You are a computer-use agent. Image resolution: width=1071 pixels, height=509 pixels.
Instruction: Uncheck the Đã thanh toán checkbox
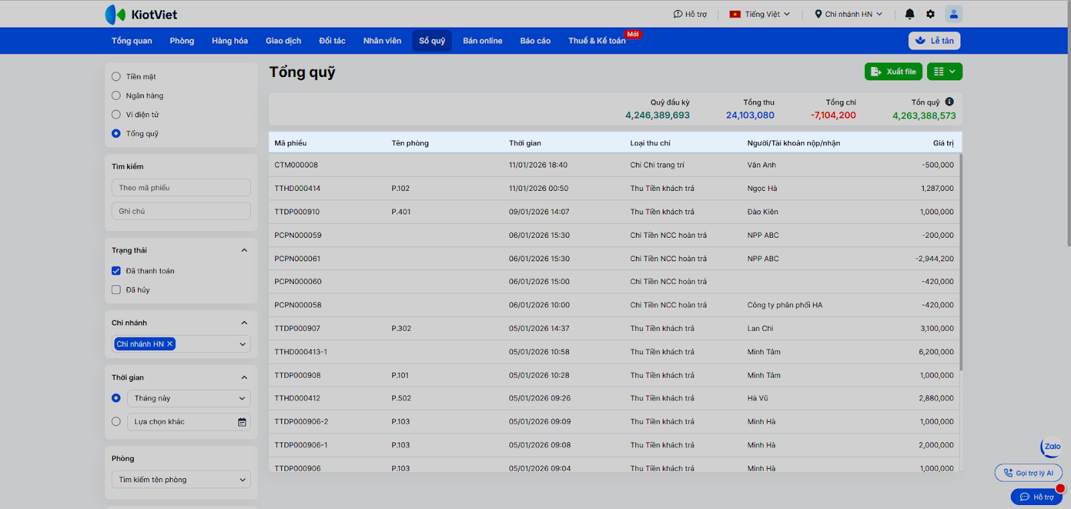(116, 271)
